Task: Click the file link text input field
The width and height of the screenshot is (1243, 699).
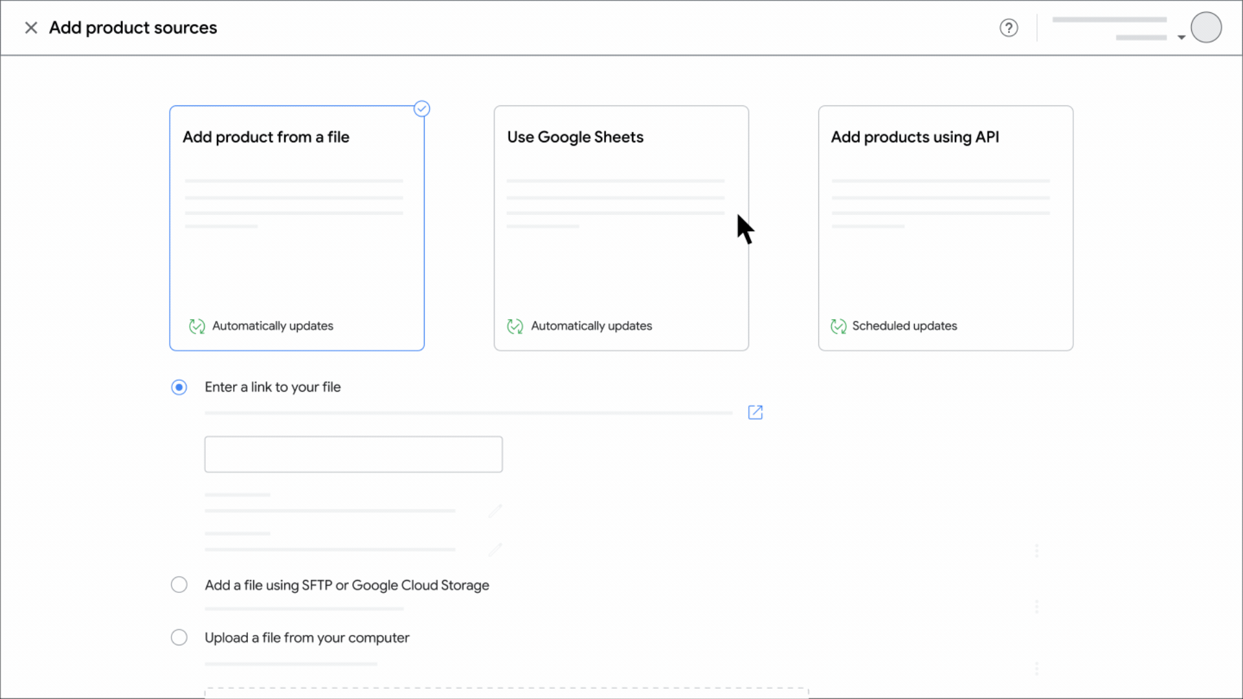Action: coord(353,454)
